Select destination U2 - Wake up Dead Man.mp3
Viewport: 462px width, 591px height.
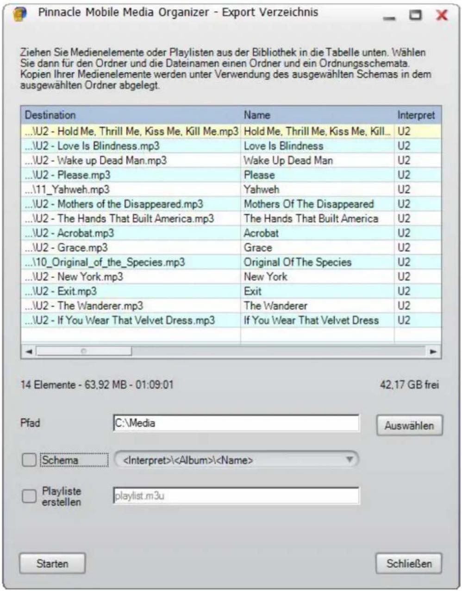[131, 160]
